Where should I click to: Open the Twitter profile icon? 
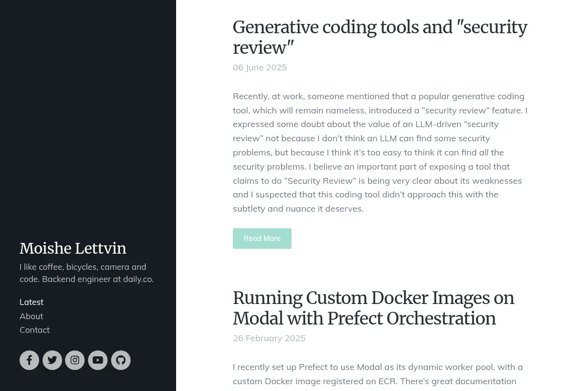point(52,360)
